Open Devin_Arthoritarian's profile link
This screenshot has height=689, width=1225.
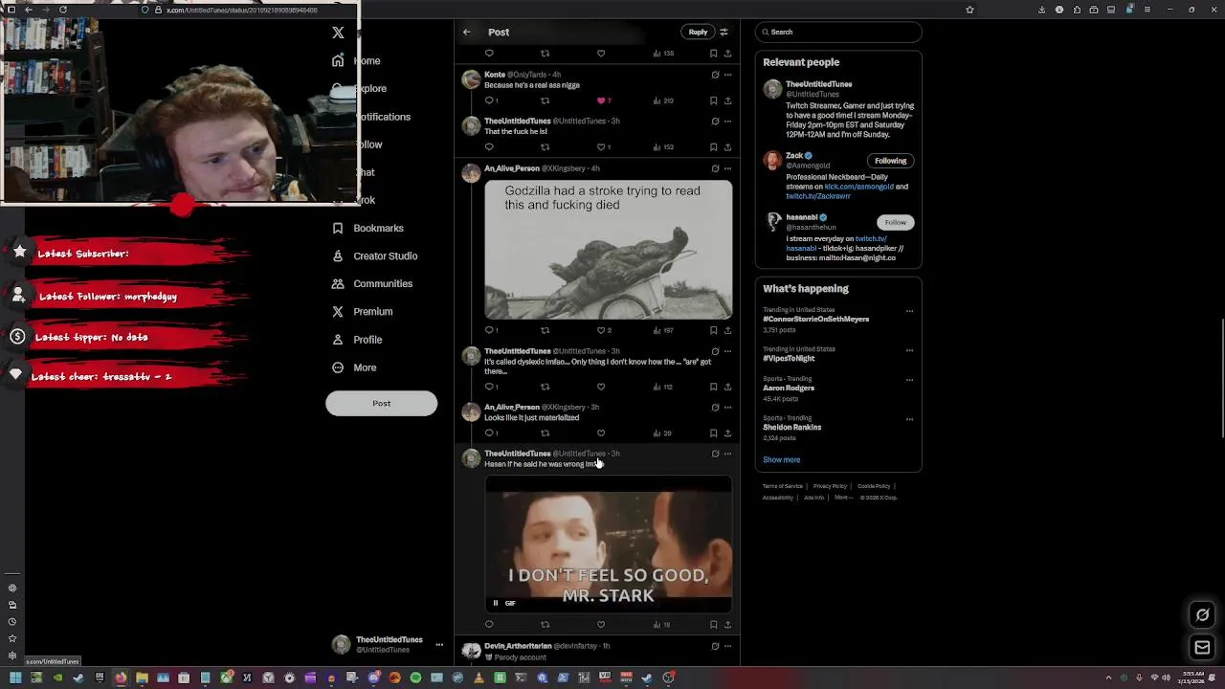point(518,646)
